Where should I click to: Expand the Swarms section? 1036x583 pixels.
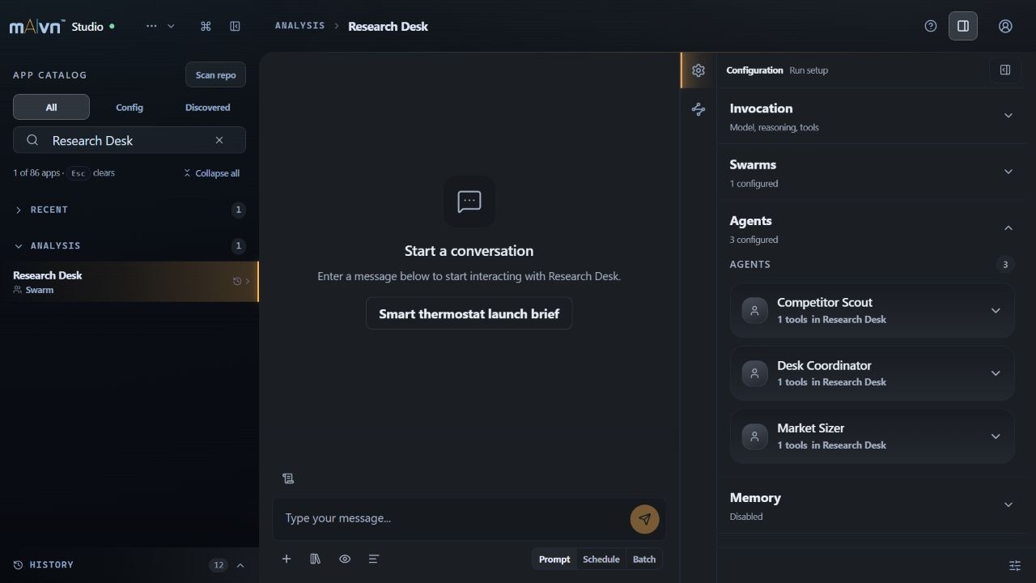[x=873, y=172]
